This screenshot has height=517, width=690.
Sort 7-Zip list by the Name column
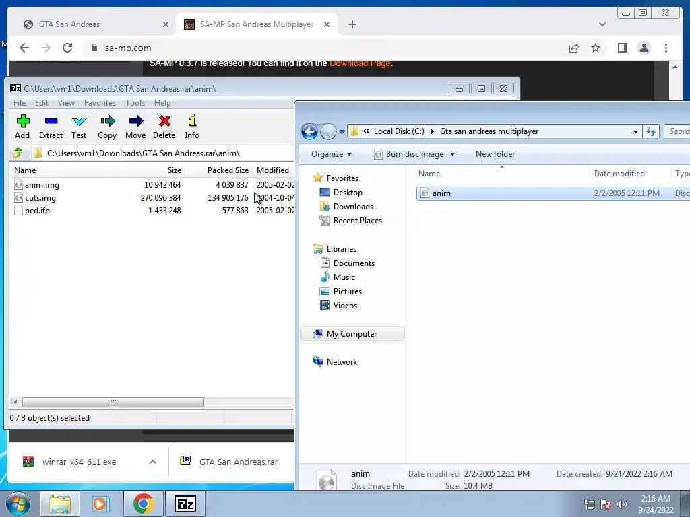[64, 170]
